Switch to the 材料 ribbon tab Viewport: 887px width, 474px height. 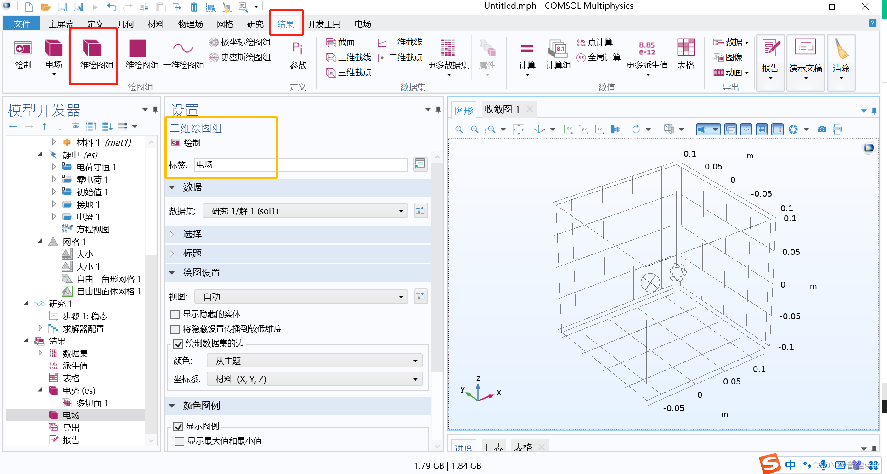[x=156, y=24]
